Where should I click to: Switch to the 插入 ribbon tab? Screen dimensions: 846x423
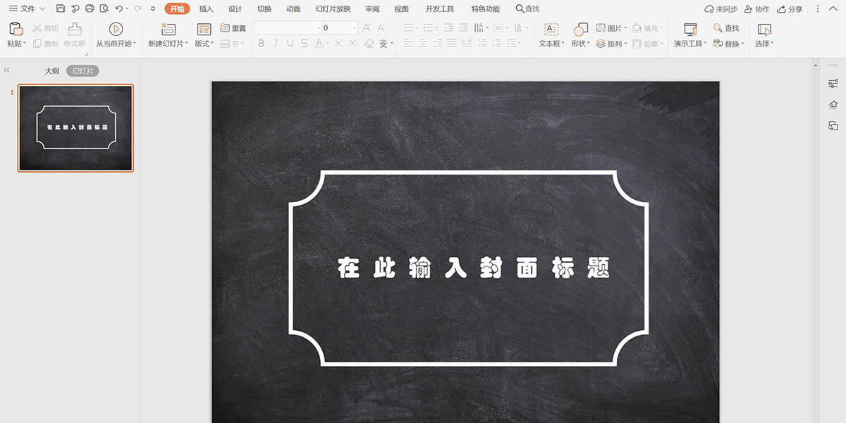(206, 9)
